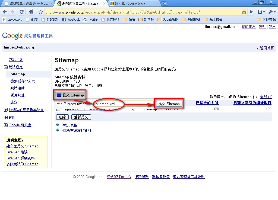Open the wrench settings menu
The width and height of the screenshot is (278, 200).
click(x=272, y=12)
